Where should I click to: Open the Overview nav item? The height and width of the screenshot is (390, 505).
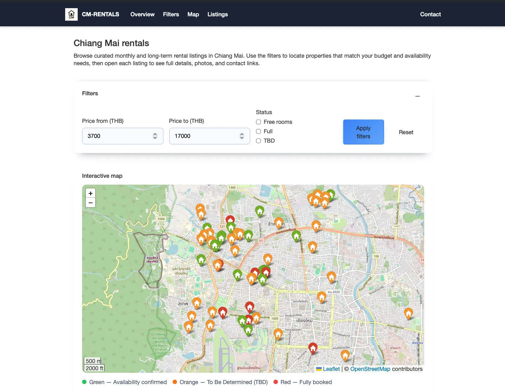(142, 14)
